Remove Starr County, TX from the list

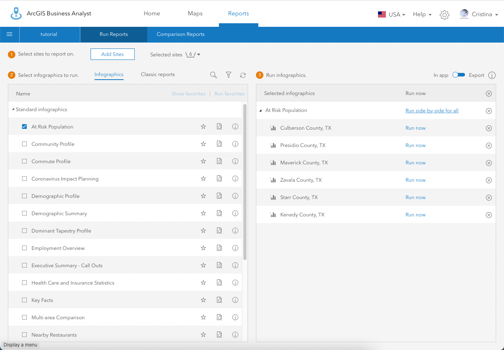coord(489,197)
